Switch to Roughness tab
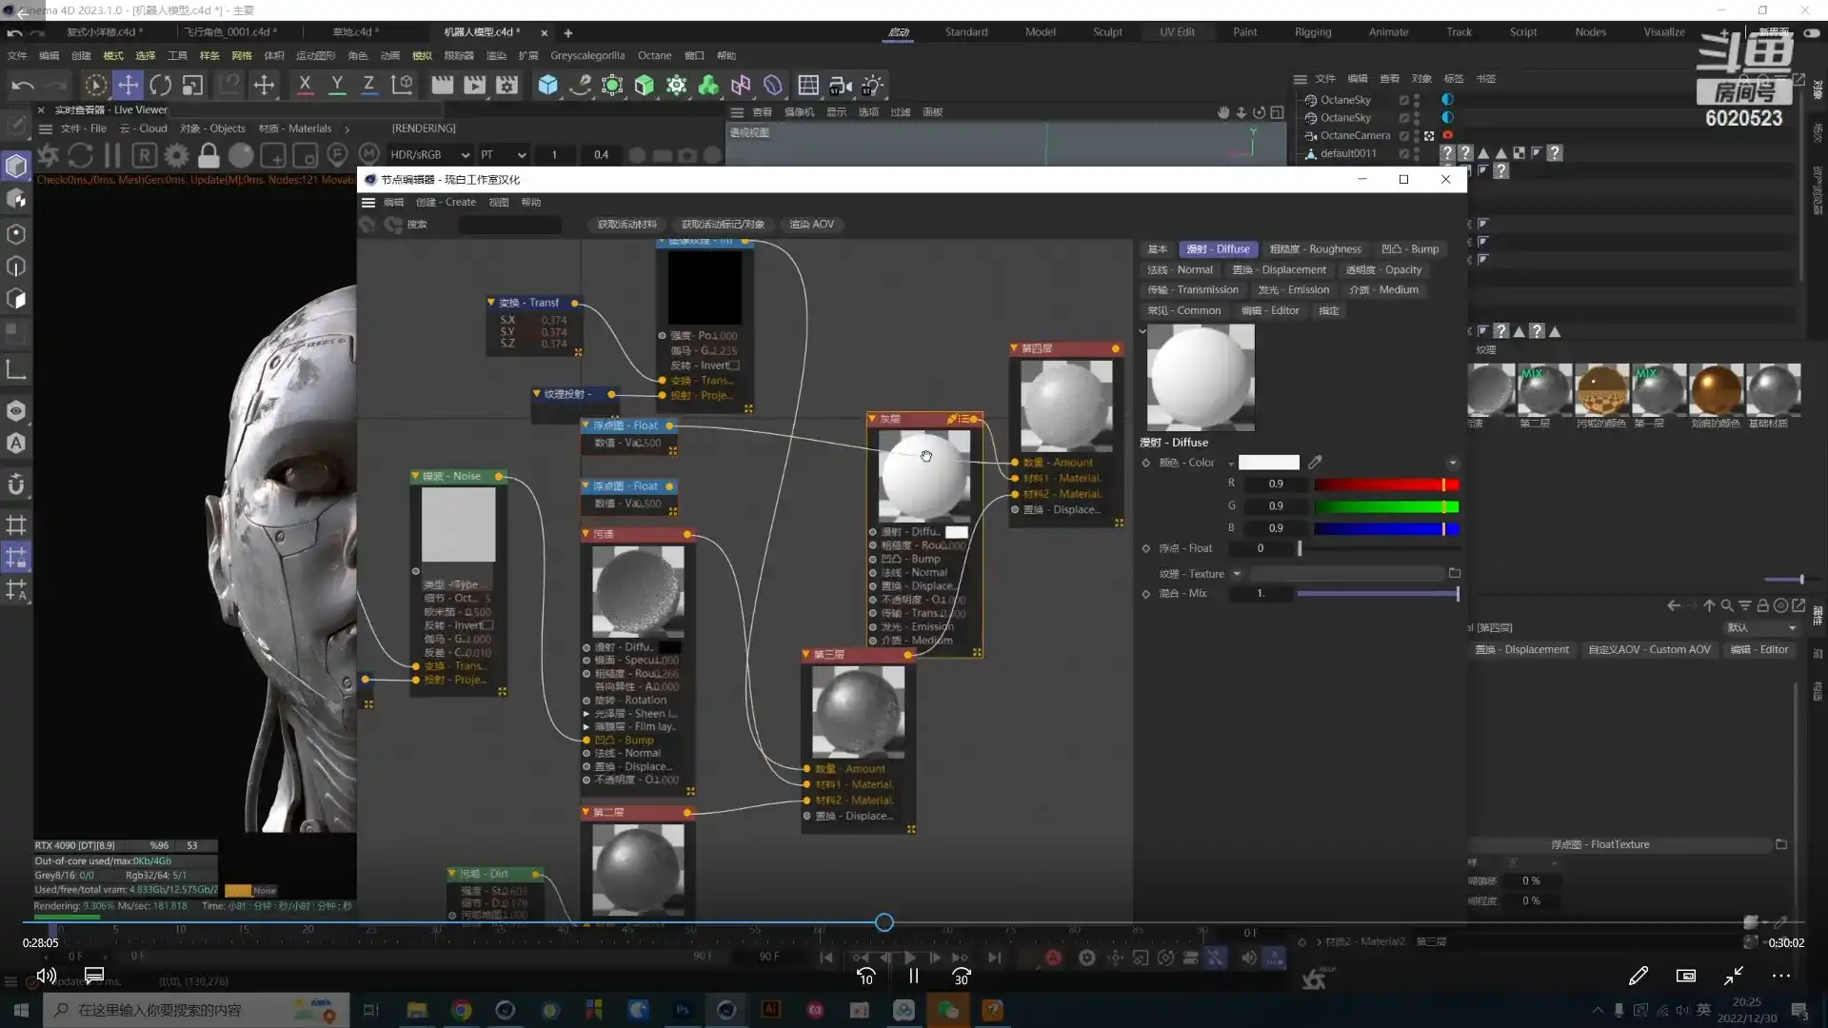1828x1028 pixels. point(1315,249)
